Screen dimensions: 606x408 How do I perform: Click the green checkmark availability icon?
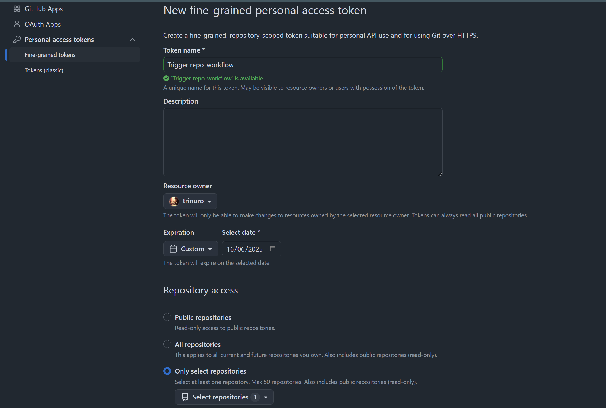166,78
